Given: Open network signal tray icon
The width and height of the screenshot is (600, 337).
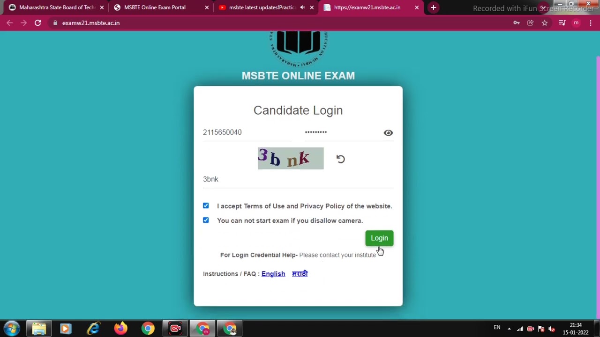Looking at the screenshot, I should (x=520, y=329).
